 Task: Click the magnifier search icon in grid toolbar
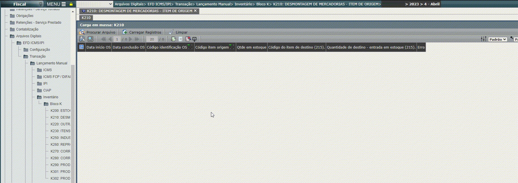(x=90, y=39)
